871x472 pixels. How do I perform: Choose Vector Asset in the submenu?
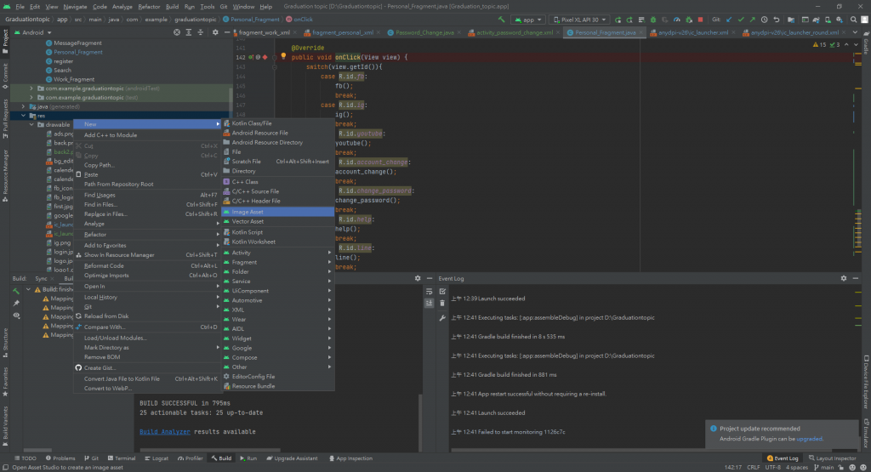click(x=248, y=221)
